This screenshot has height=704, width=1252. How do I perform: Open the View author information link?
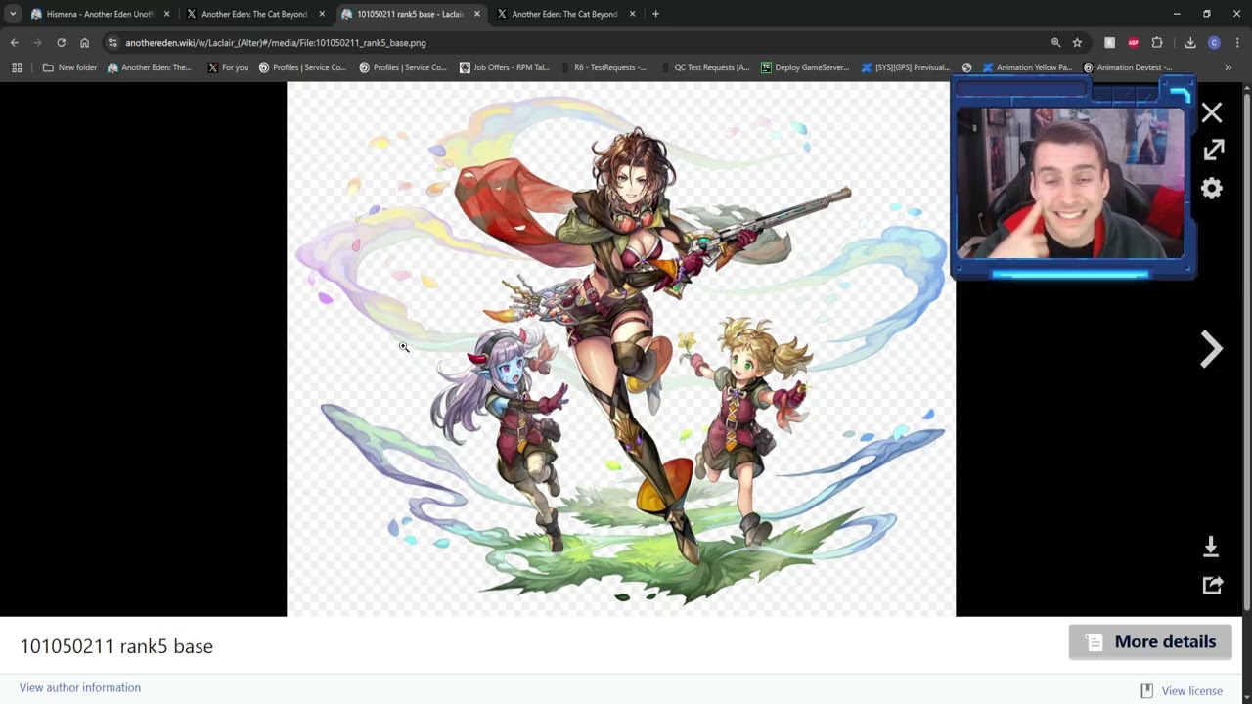coord(80,688)
